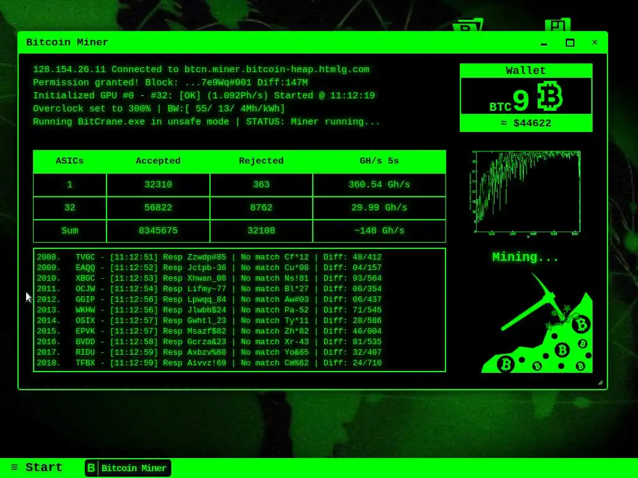Select Rejected cell 8762
The image size is (638, 478).
click(x=261, y=208)
